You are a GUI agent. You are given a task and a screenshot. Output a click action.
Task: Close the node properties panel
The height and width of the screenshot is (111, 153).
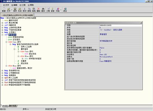point(141,23)
